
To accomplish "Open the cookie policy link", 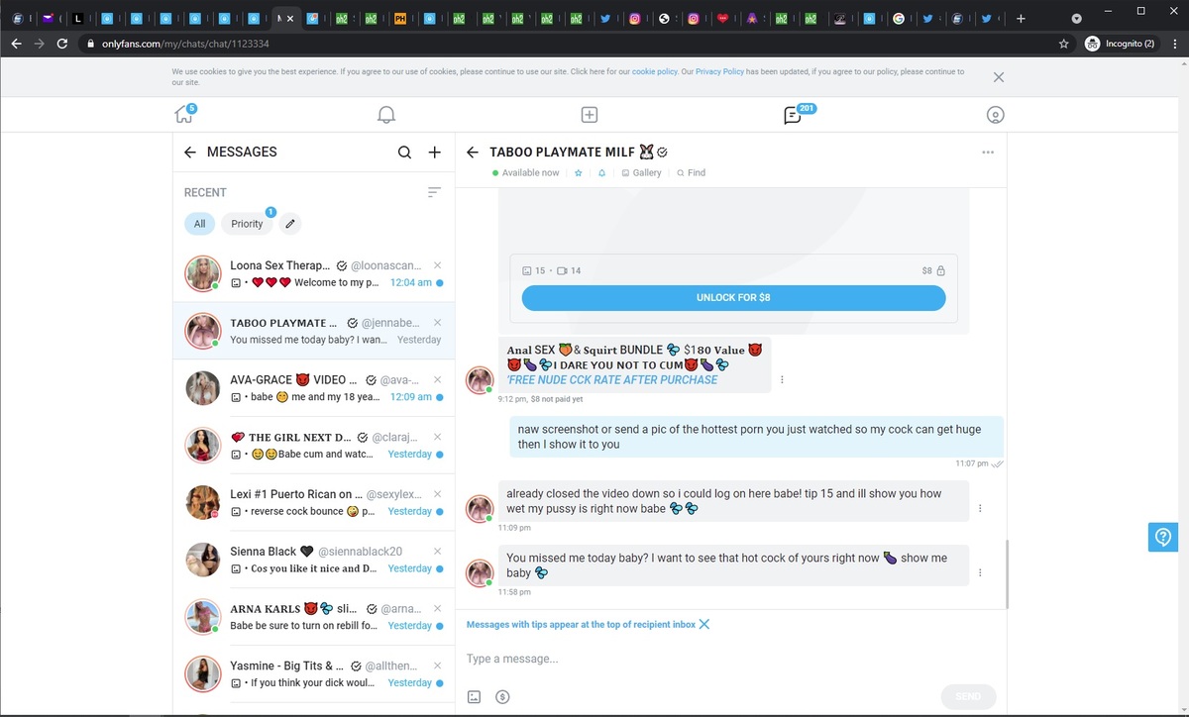I will [654, 72].
